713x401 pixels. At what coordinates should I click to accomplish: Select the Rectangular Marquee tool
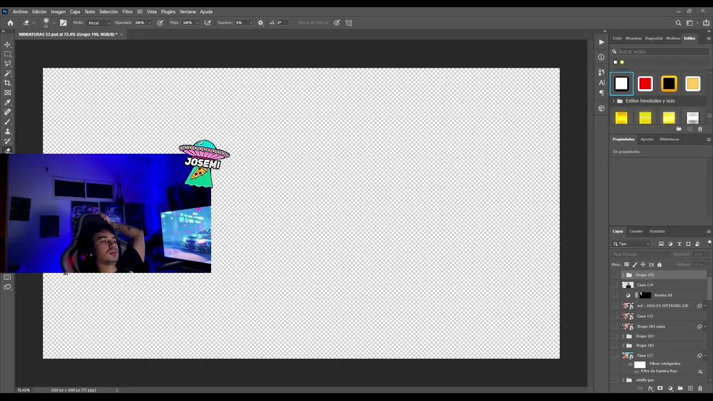click(8, 54)
